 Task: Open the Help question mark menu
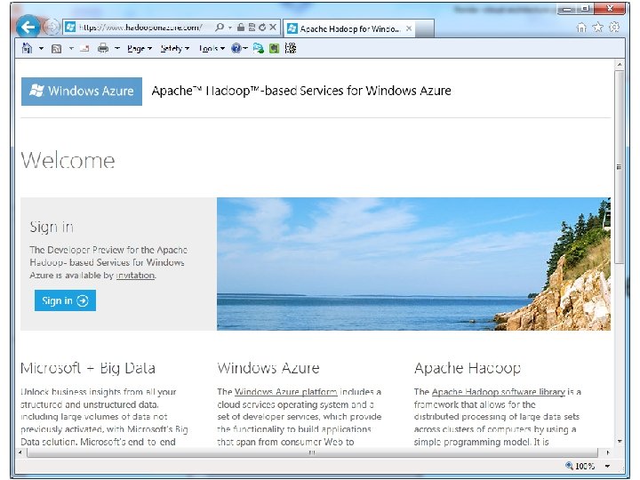pyautogui.click(x=239, y=49)
